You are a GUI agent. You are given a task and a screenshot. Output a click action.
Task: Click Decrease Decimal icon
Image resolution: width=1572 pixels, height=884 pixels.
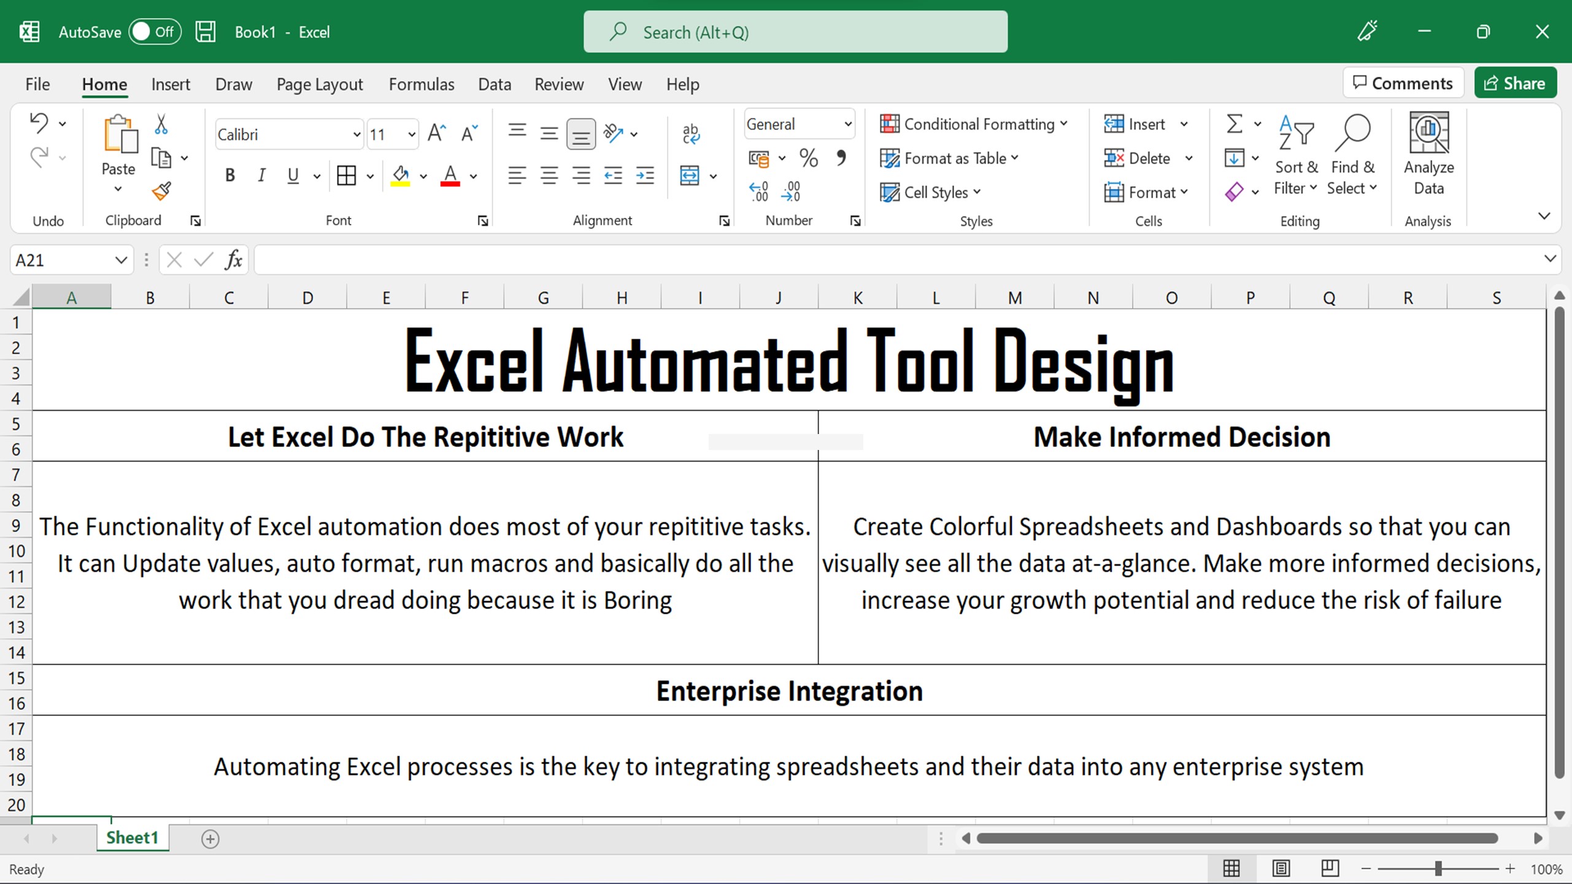tap(791, 192)
